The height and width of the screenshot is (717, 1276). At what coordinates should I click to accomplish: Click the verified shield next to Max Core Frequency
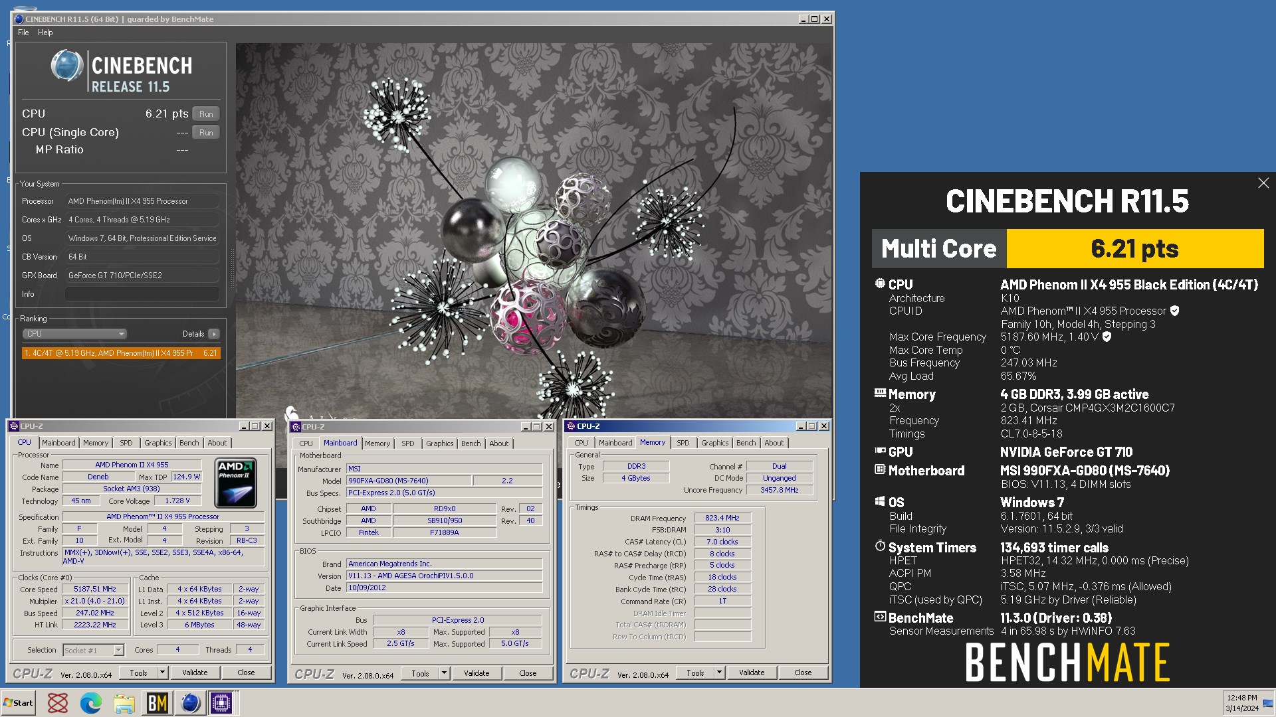[x=1107, y=337]
